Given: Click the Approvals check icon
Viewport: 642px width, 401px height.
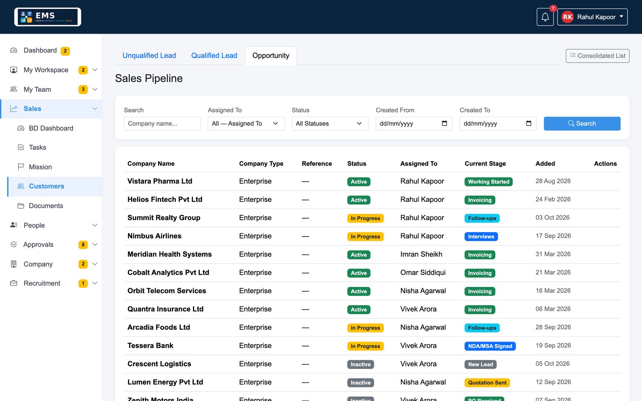Looking at the screenshot, I should point(14,244).
